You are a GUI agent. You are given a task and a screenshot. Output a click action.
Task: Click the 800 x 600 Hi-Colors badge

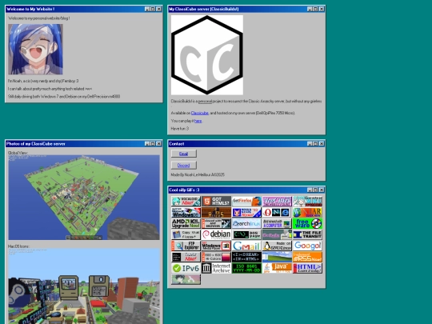[x=216, y=257]
